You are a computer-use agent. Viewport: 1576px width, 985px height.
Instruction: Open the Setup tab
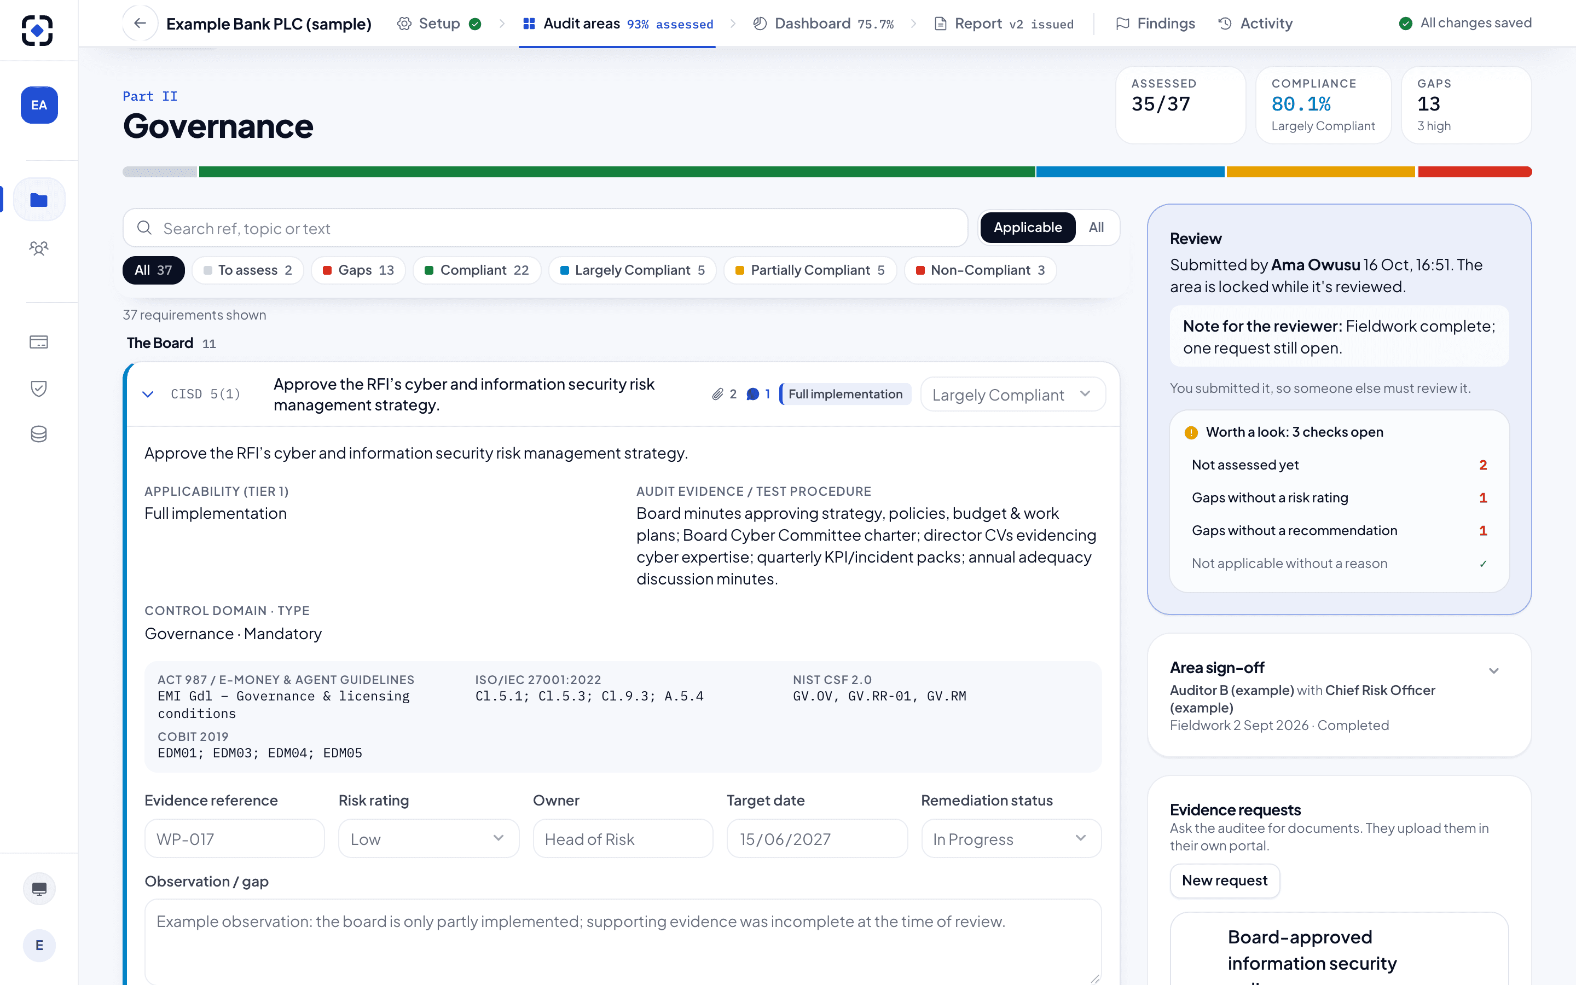pos(439,24)
